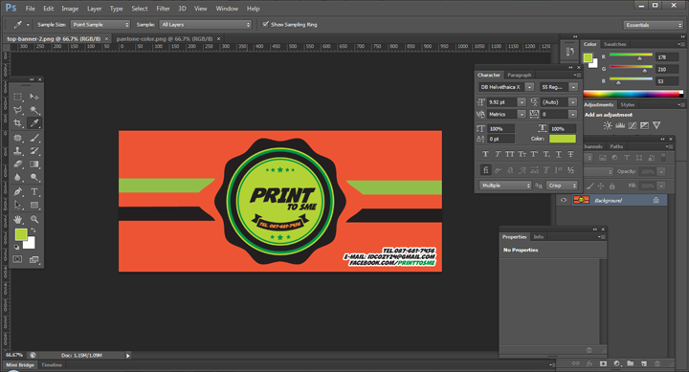Open the Image menu
Screen dimensions: 689x372
70,9
